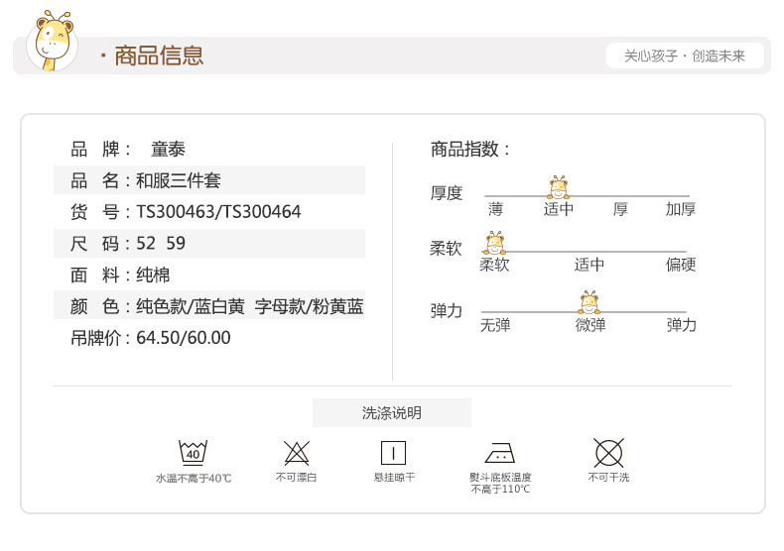Click the tag price 64.50/60.00
This screenshot has width=784, height=551.
[183, 338]
